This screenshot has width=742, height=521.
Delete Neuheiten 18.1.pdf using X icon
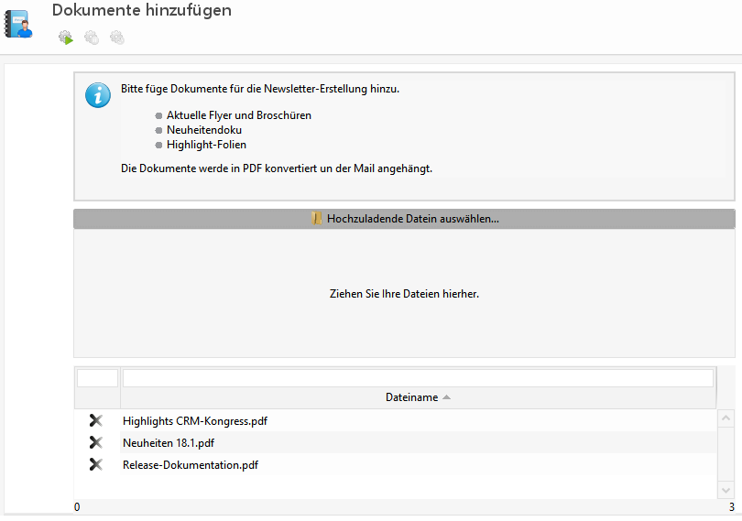(x=95, y=443)
